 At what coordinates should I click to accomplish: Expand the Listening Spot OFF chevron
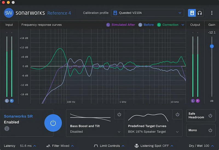(172, 146)
